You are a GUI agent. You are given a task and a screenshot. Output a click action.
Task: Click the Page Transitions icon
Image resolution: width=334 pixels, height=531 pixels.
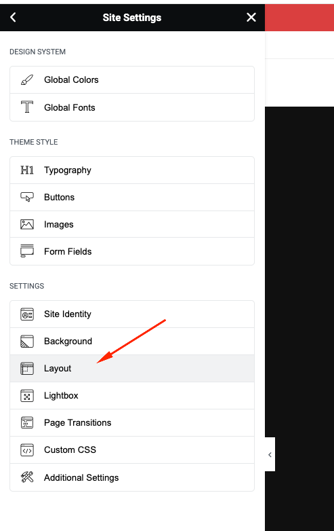click(x=27, y=422)
